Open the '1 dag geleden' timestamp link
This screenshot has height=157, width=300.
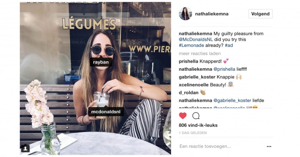[192, 133]
